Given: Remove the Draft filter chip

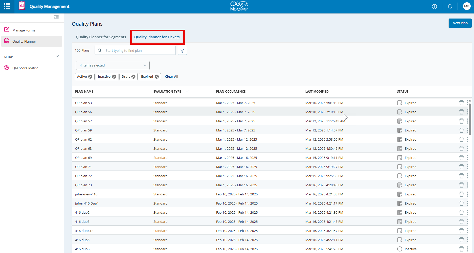Looking at the screenshot, I should click(133, 77).
